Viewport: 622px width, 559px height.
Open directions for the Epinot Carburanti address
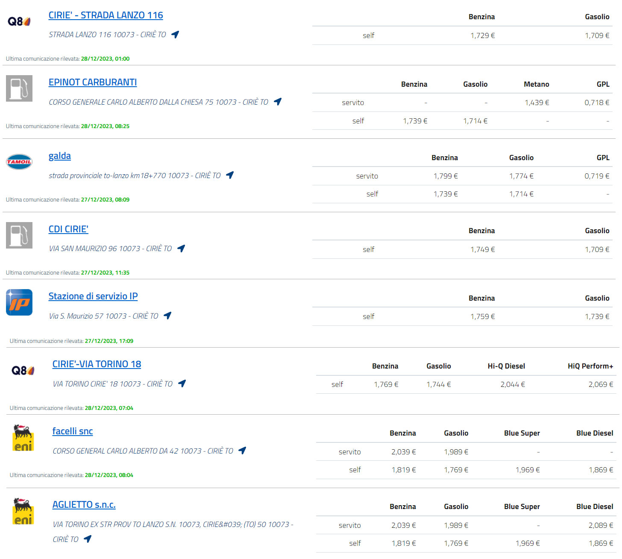pos(278,102)
